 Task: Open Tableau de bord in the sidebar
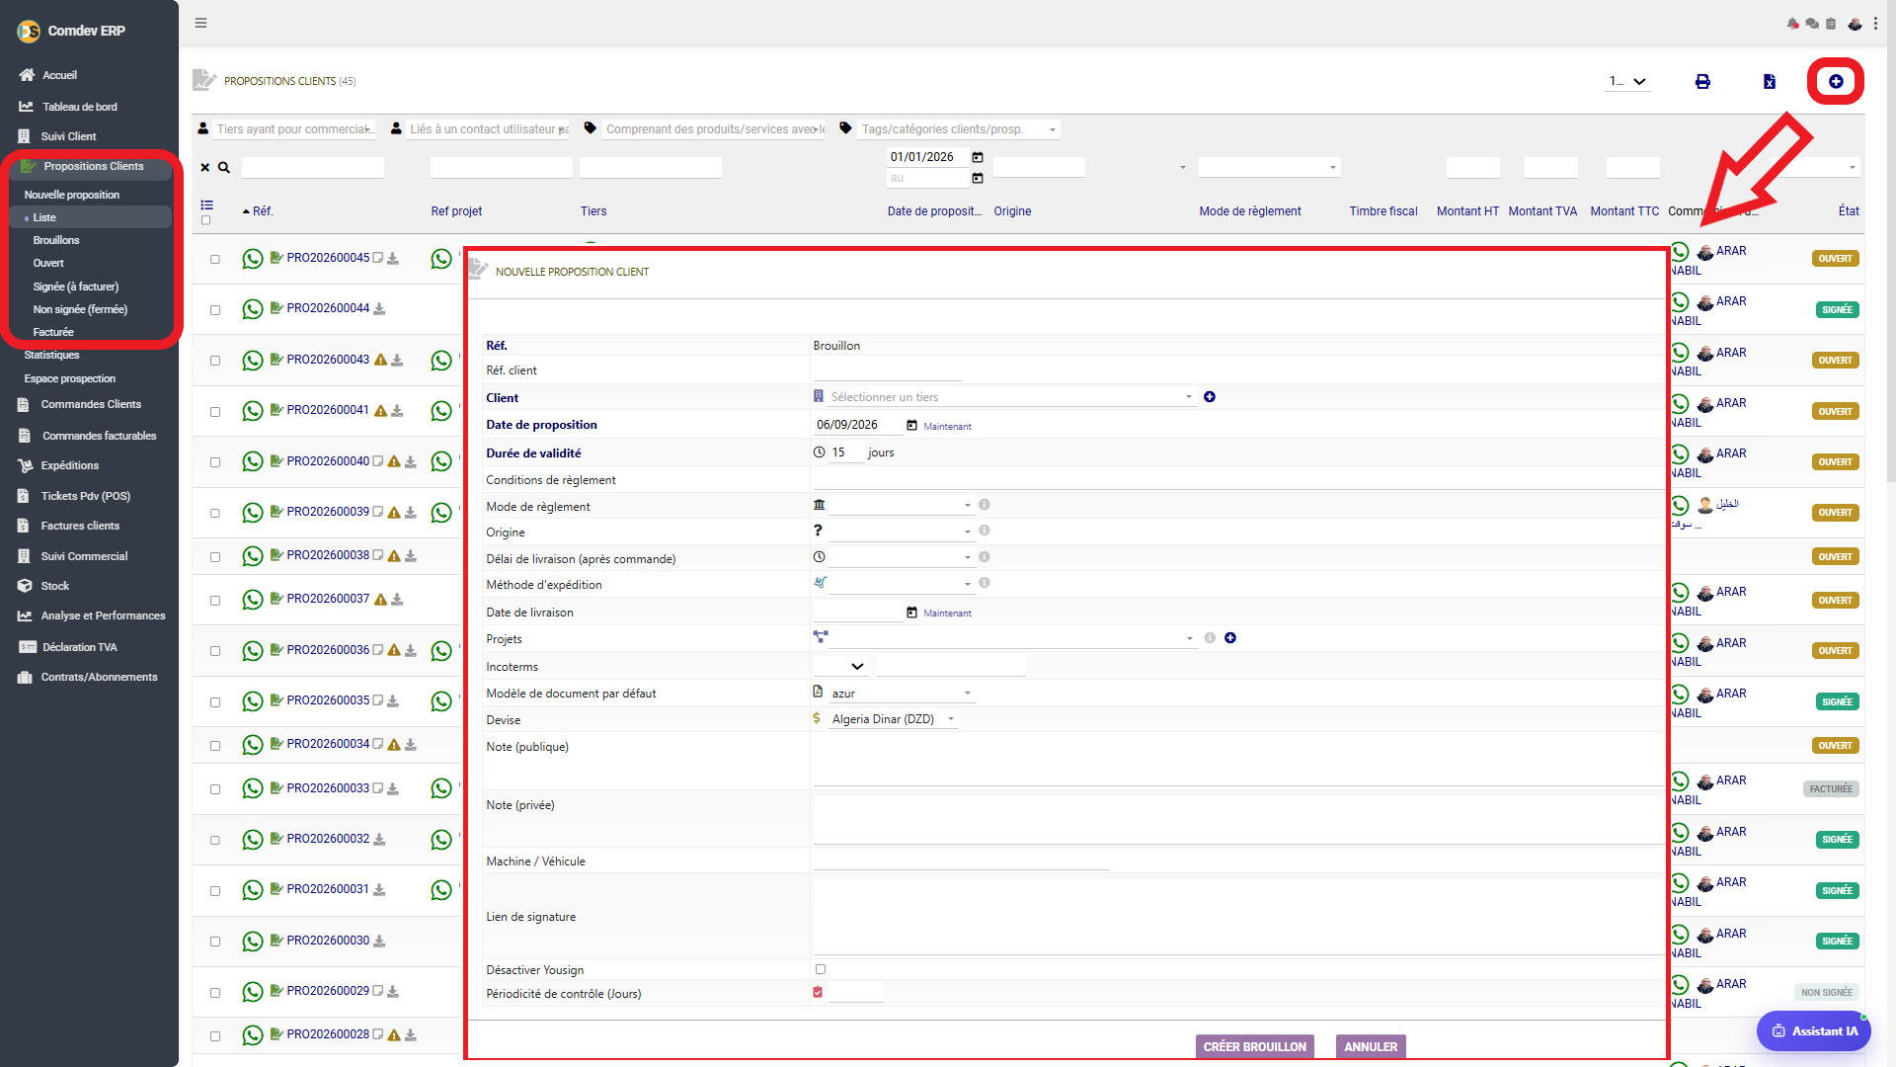coord(80,107)
